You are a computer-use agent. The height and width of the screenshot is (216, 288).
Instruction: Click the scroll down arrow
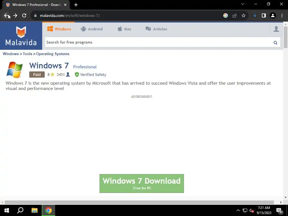tap(285, 197)
